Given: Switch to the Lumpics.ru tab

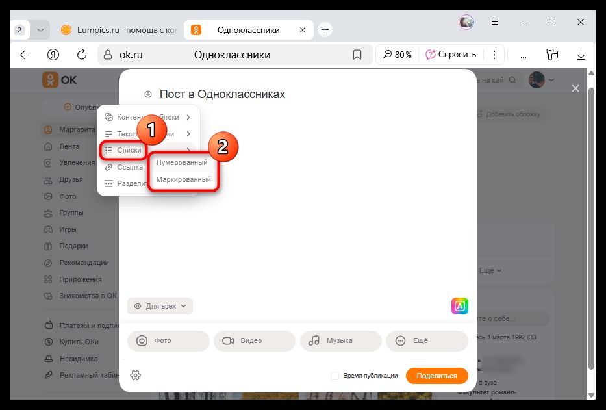Looking at the screenshot, I should click(119, 30).
